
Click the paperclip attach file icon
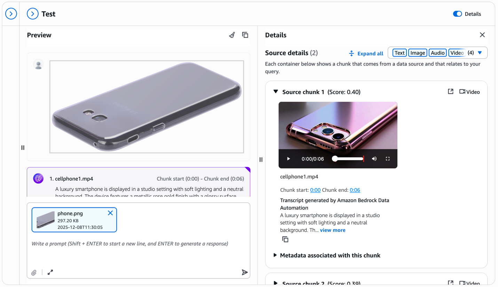click(x=34, y=273)
